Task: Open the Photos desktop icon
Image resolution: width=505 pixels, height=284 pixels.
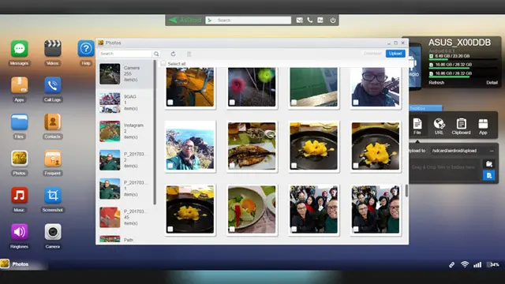Action: tap(19, 159)
